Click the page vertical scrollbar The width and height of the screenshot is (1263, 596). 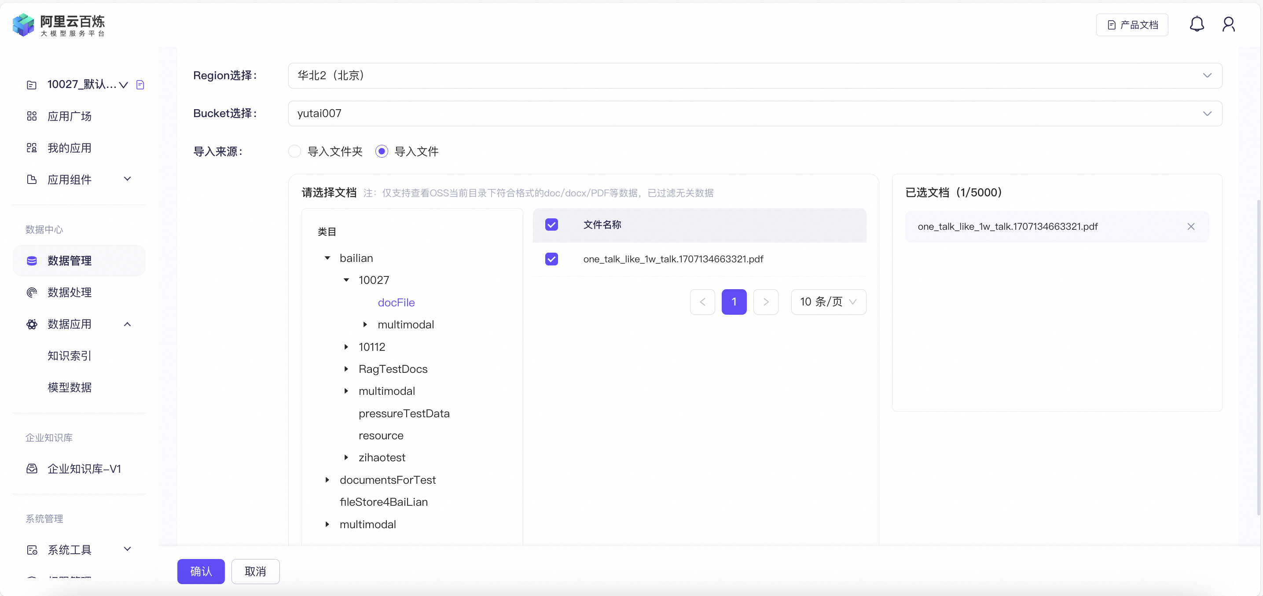tap(1258, 357)
